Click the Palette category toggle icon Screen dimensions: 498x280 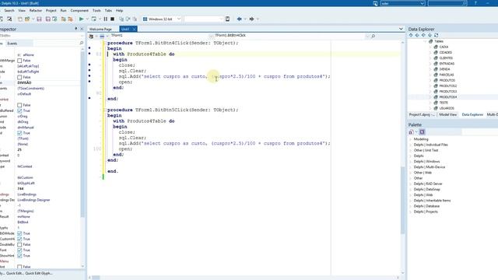click(x=422, y=131)
